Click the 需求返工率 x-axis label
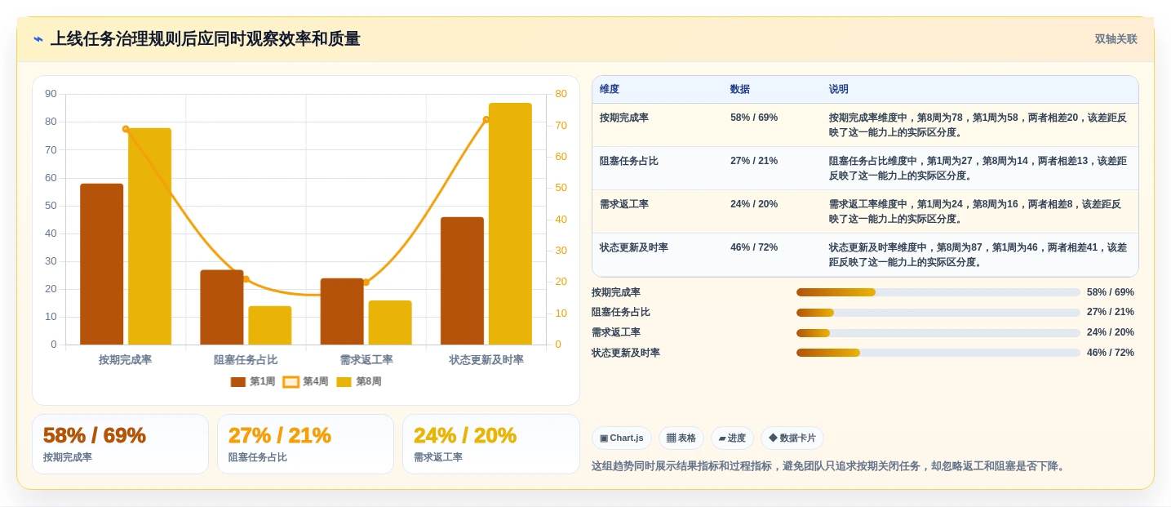Viewport: 1171px width, 507px height. (366, 359)
